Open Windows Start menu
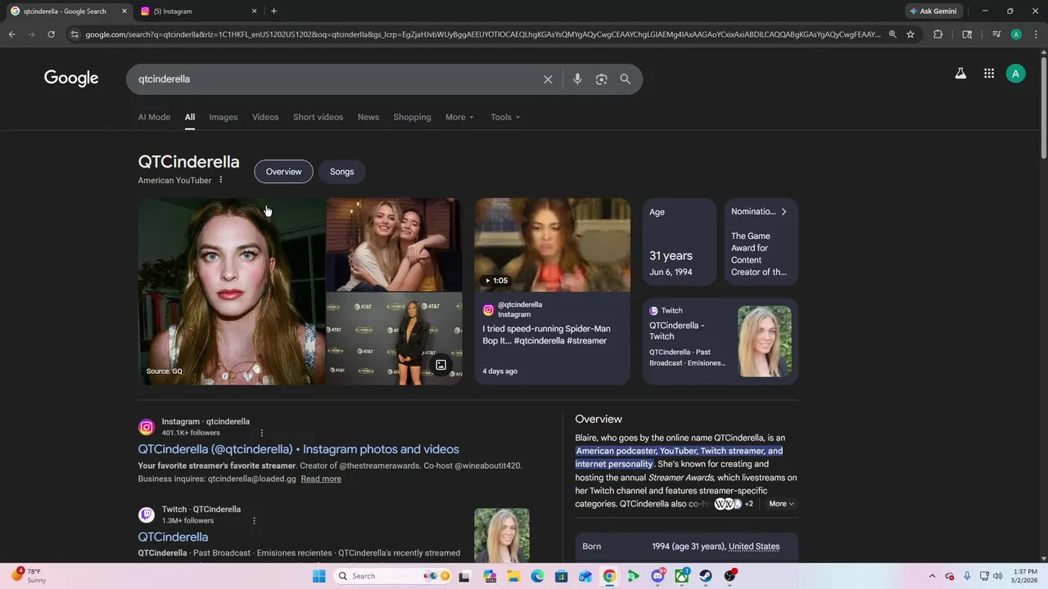 coord(318,576)
